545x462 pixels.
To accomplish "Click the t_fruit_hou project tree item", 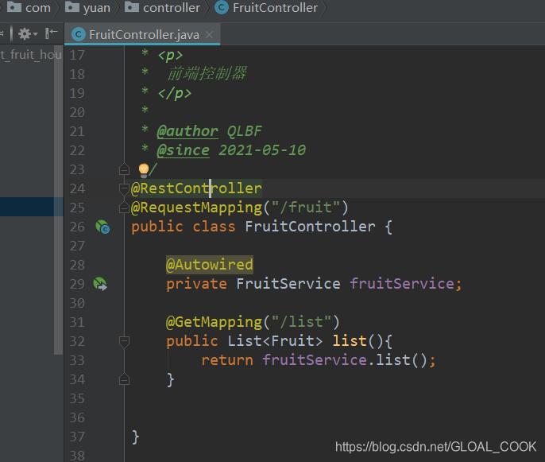I will [30, 55].
